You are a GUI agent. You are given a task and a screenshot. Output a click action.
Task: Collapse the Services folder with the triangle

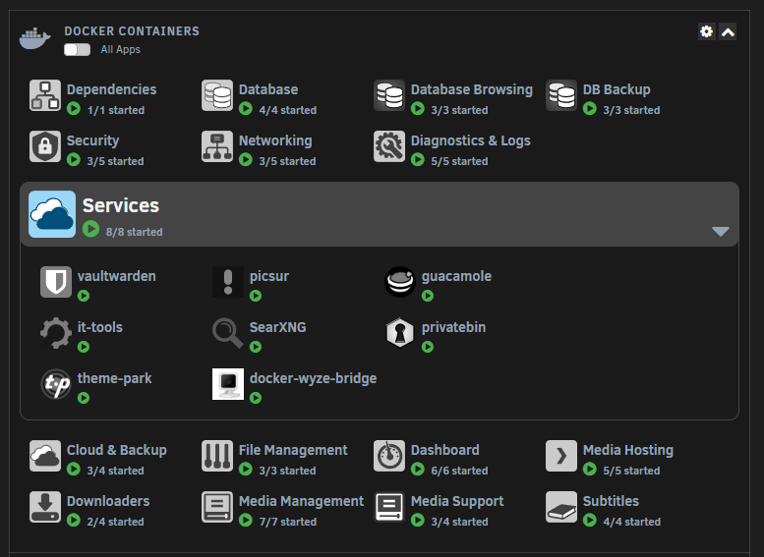720,231
